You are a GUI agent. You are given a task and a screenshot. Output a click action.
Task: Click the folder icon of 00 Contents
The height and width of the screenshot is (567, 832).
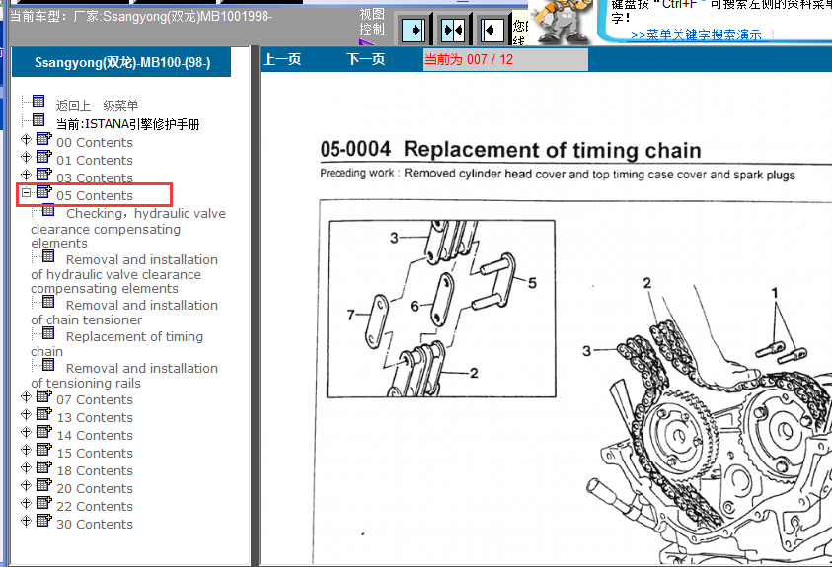[44, 139]
